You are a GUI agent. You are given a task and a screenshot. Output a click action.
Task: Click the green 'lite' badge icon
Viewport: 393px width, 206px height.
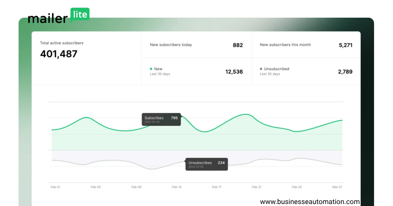[80, 14]
